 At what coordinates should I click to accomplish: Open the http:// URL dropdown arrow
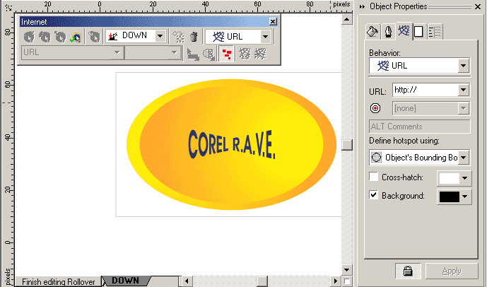[x=464, y=90]
